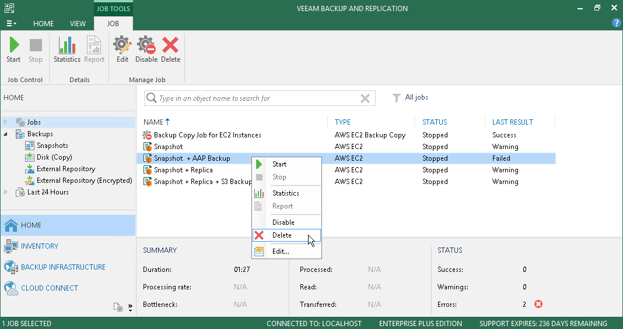Select Last 24 Hours node
623x329 pixels.
tap(48, 192)
